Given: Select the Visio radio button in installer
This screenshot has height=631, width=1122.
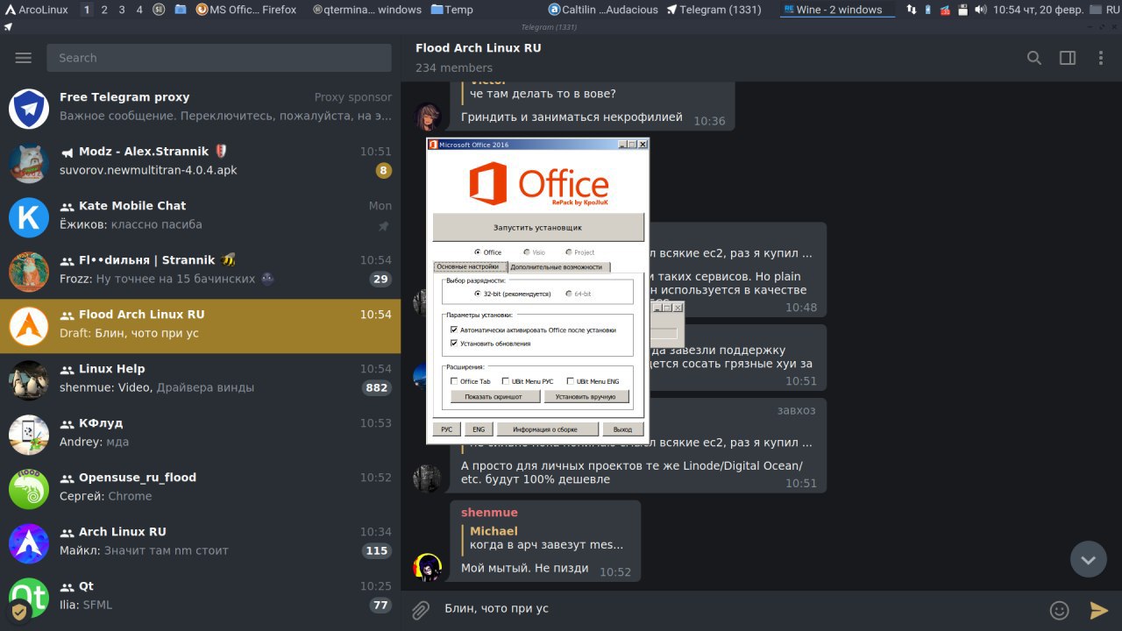Looking at the screenshot, I should point(526,252).
